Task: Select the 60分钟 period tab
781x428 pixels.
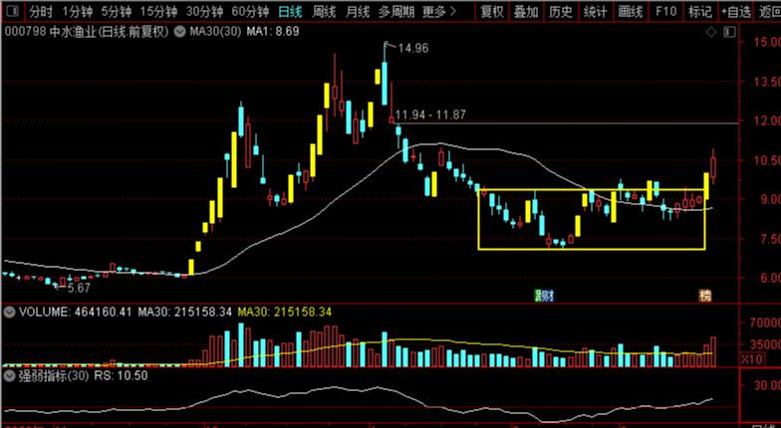Action: [250, 11]
